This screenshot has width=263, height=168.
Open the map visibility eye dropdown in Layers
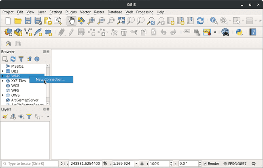(21, 116)
